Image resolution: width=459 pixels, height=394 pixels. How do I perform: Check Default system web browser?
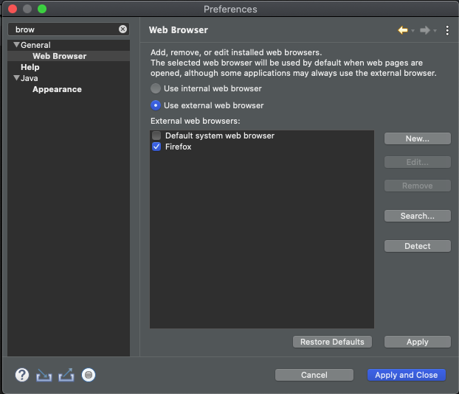coord(156,136)
